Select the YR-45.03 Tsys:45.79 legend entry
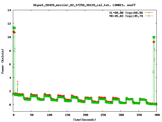Image resolution: width=162 pixels, height=122 pixels. (x=126, y=16)
